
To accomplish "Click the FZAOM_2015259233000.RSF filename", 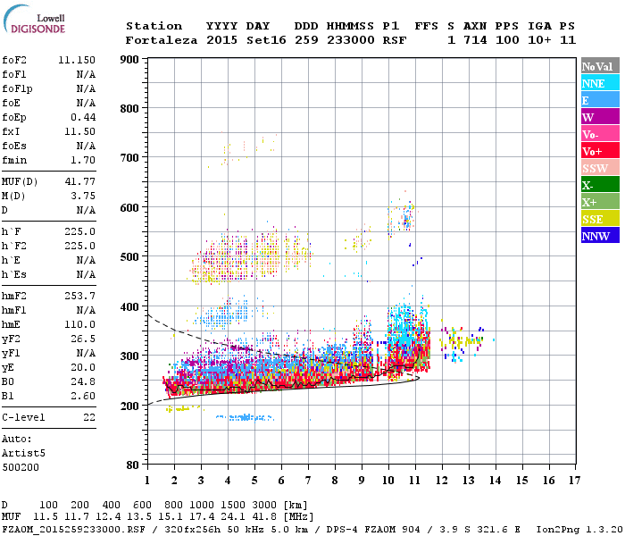I will [73, 530].
